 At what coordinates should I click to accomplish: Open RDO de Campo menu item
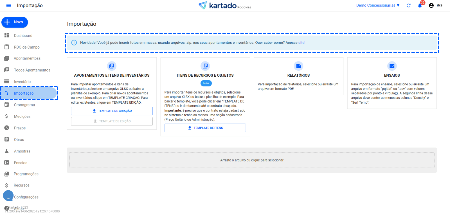click(27, 47)
